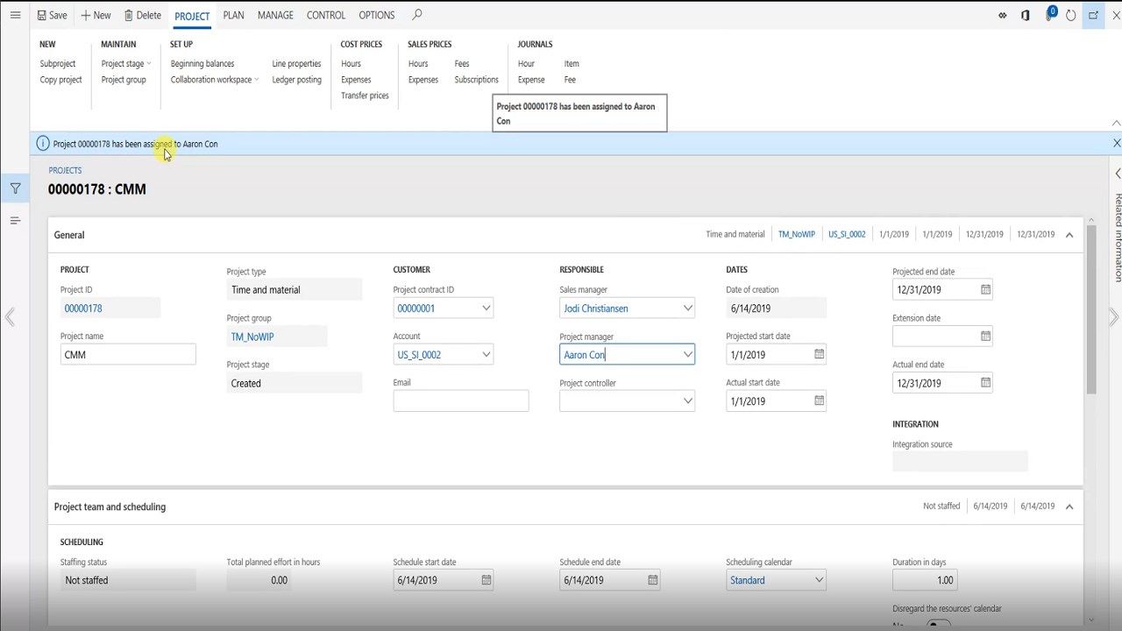Open the Project ID 00000178 link

83,308
